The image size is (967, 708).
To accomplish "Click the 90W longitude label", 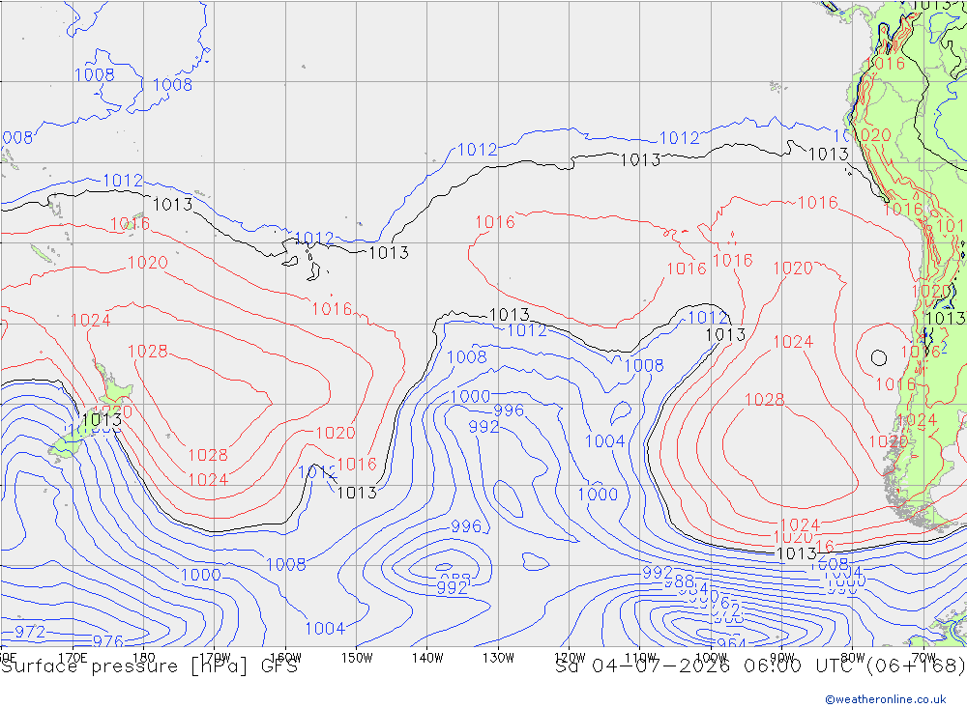I will (782, 658).
